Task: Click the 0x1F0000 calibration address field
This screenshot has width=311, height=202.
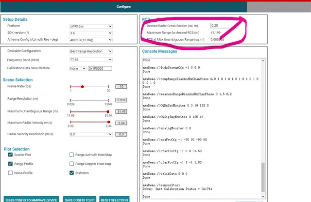Action: 100,68
